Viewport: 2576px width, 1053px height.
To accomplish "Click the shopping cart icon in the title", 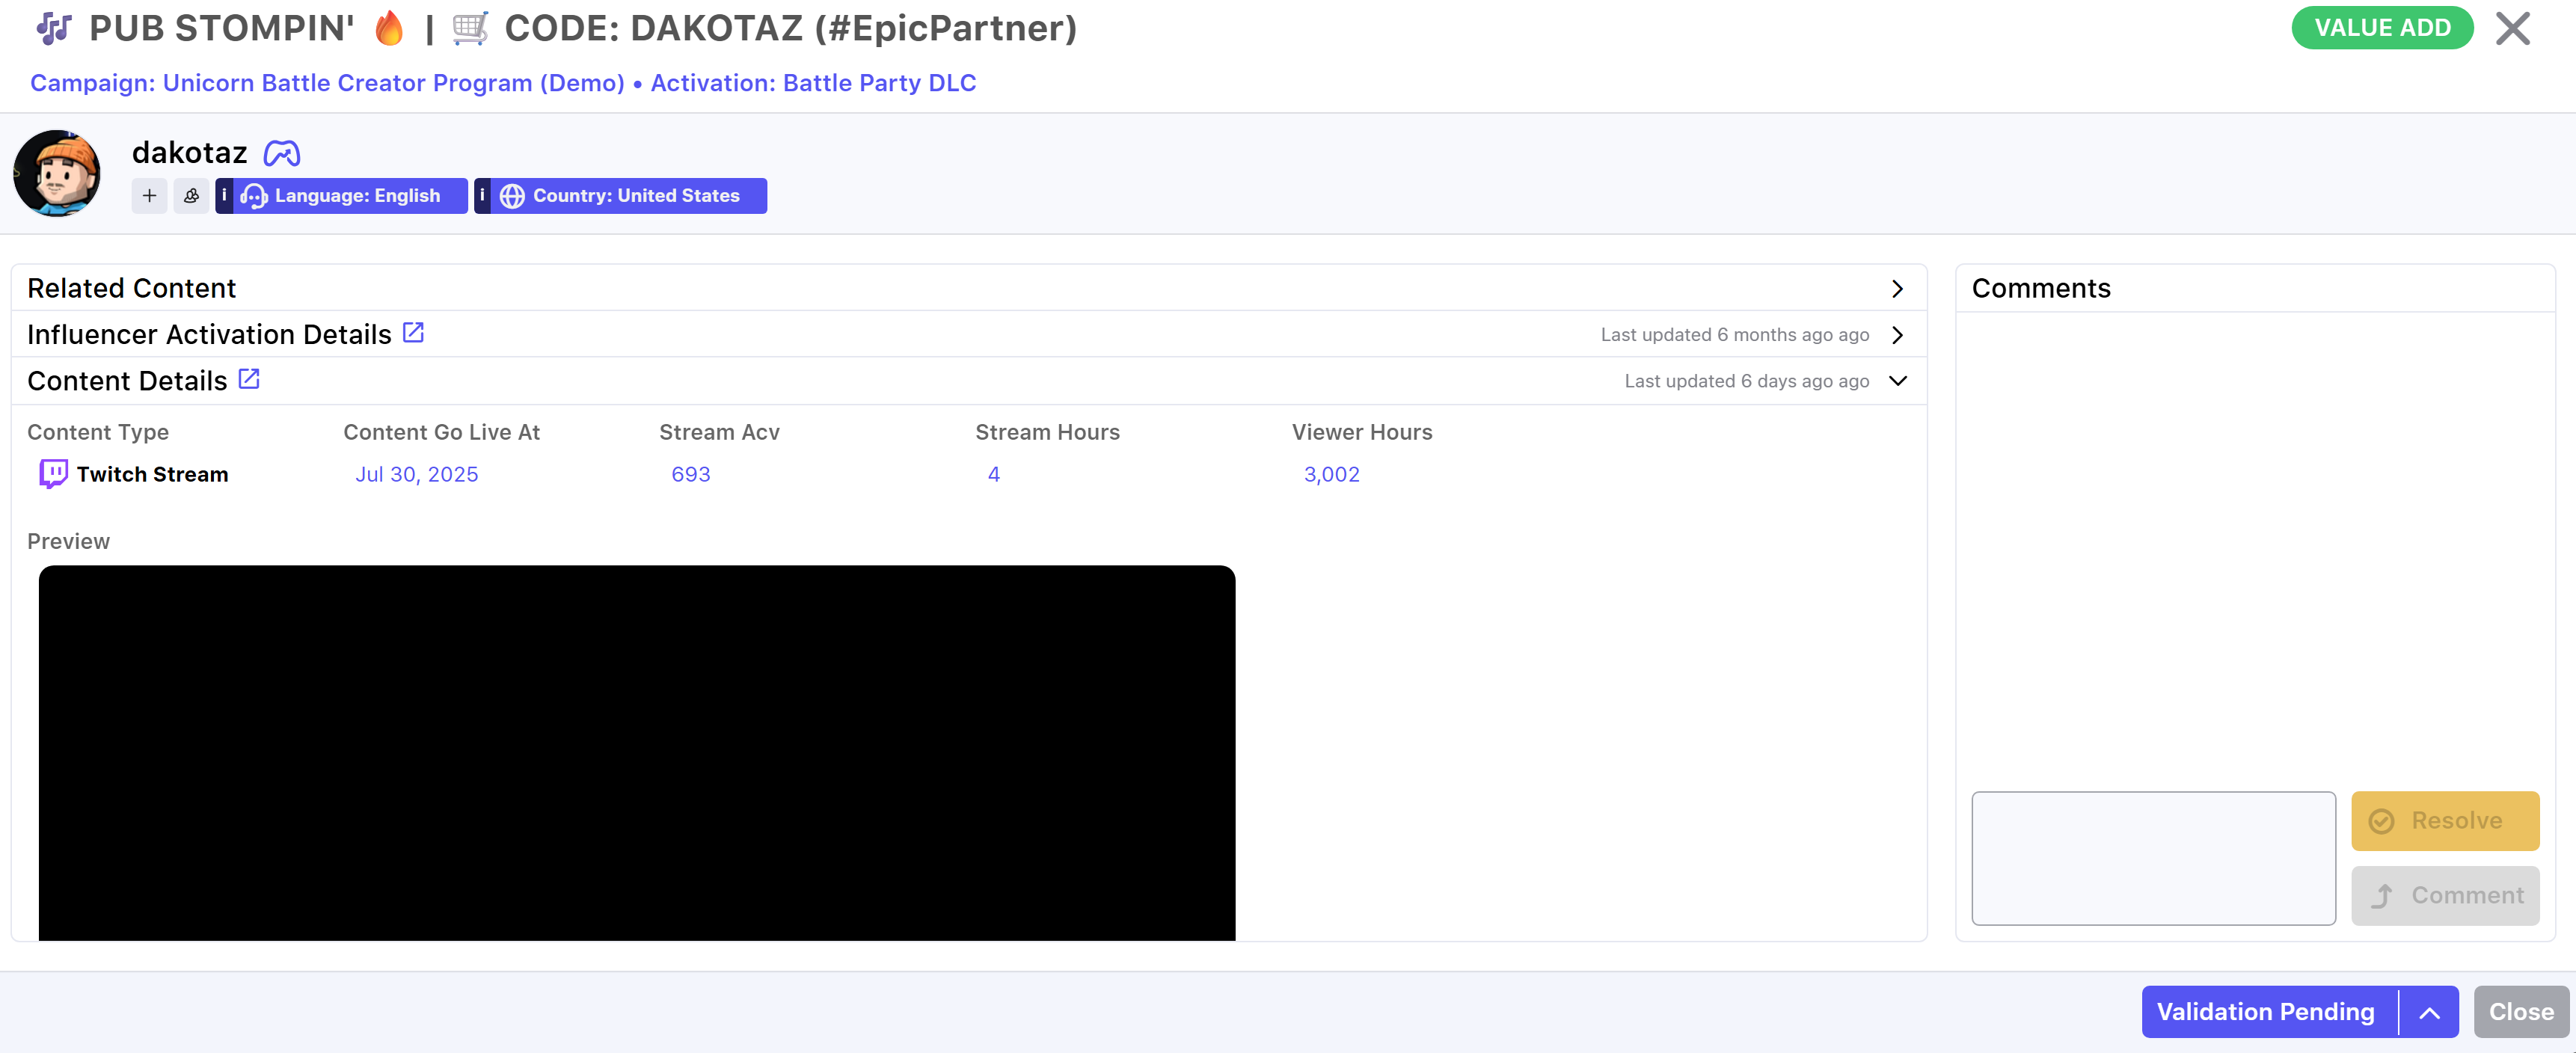I will [470, 28].
